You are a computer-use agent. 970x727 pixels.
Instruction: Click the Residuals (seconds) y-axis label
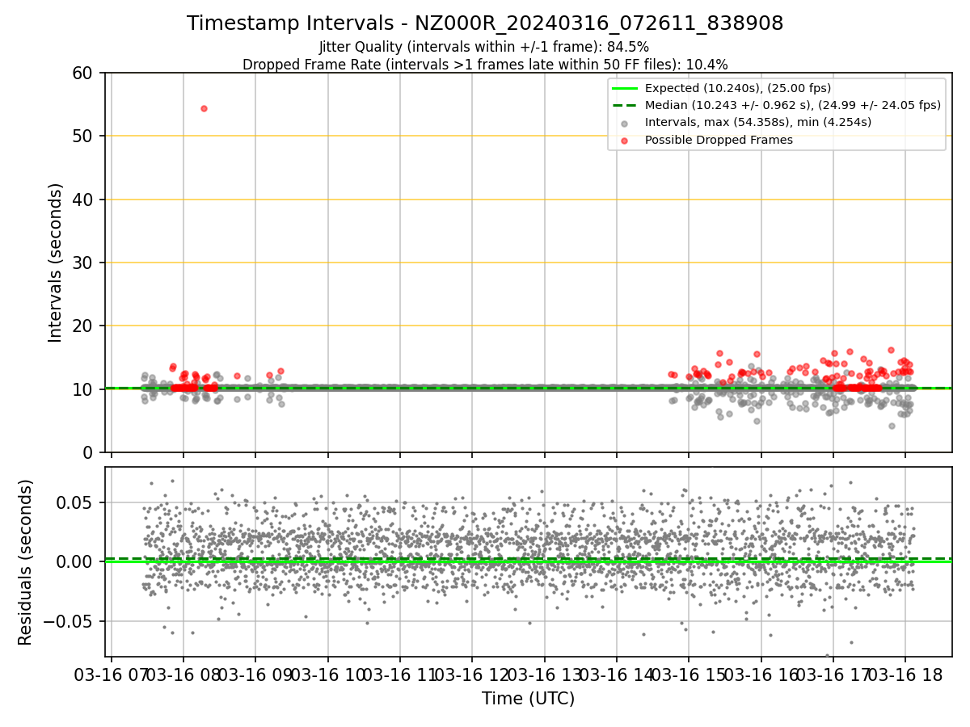[x=26, y=562]
